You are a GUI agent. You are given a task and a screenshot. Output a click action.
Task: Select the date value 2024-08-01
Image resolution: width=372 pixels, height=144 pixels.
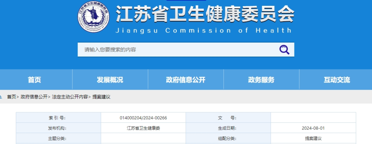click(x=313, y=128)
